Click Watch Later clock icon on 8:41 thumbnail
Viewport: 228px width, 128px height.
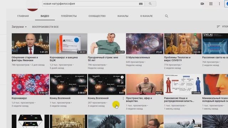(122, 77)
